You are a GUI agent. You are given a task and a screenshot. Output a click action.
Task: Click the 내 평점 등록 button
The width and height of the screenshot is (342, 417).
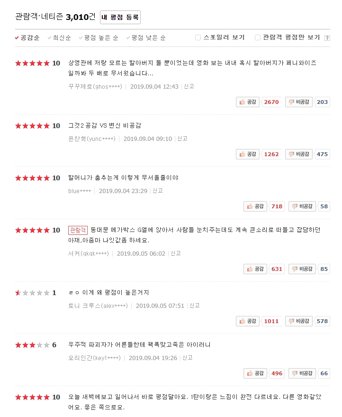coord(120,17)
